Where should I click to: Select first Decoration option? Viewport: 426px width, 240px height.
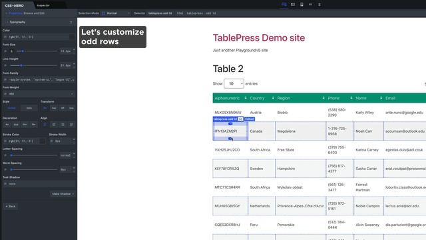tap(7, 125)
